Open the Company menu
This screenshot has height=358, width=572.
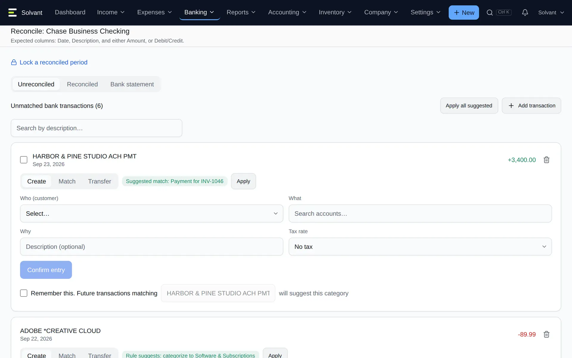(381, 12)
